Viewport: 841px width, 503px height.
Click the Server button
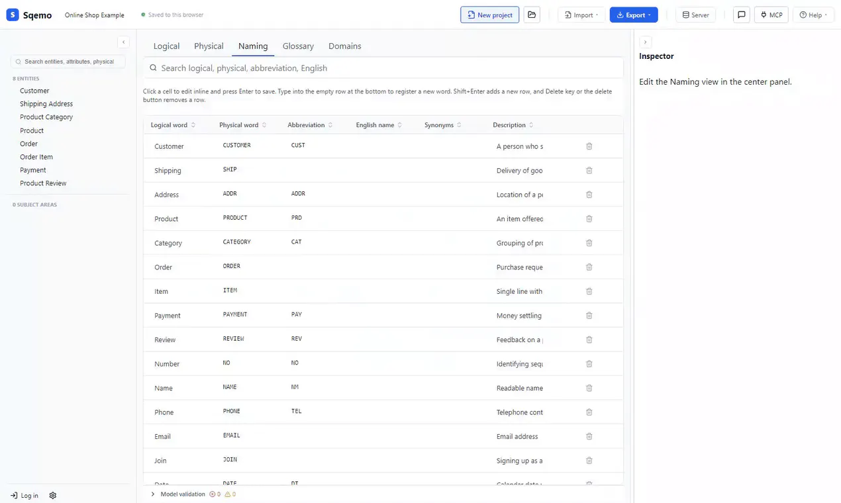(x=695, y=15)
